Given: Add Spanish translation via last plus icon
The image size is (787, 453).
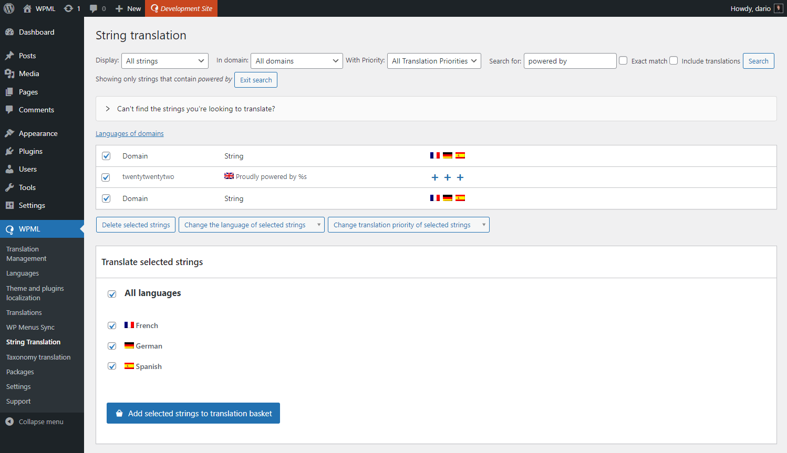Looking at the screenshot, I should coord(460,177).
